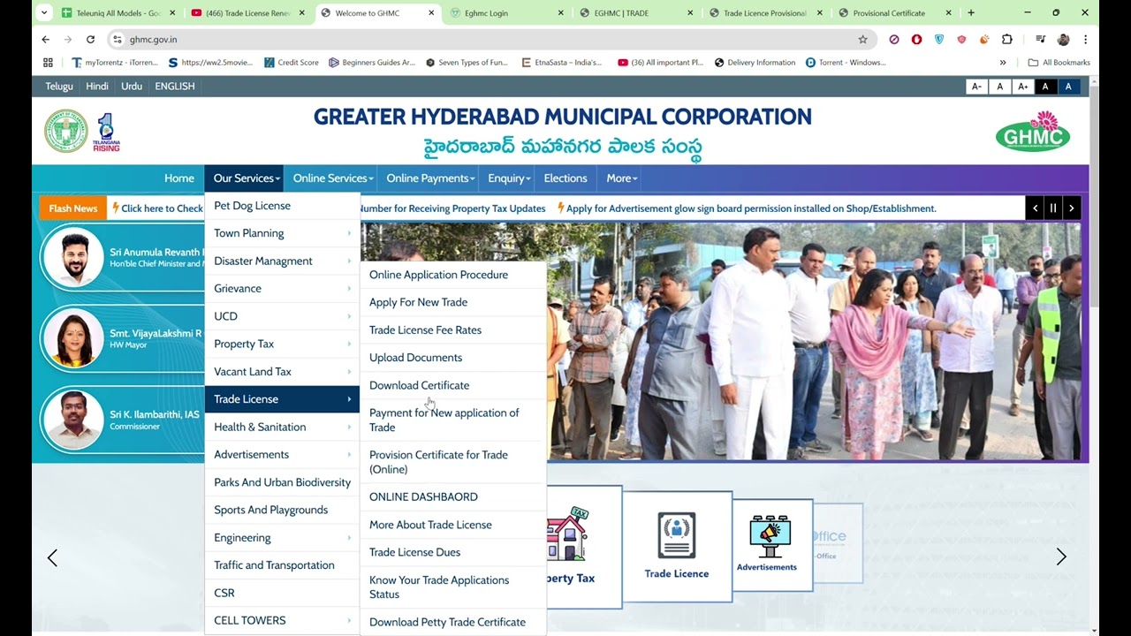This screenshot has width=1131, height=636.
Task: Open Provision Certificate for Trade (Online)
Action: (x=453, y=462)
